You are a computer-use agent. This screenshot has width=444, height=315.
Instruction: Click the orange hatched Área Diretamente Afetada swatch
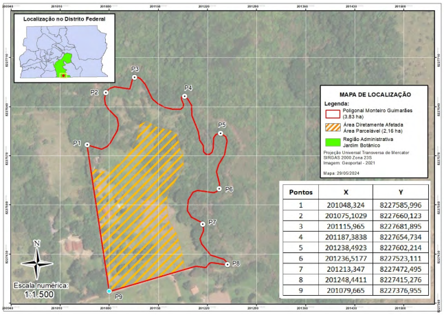point(333,127)
